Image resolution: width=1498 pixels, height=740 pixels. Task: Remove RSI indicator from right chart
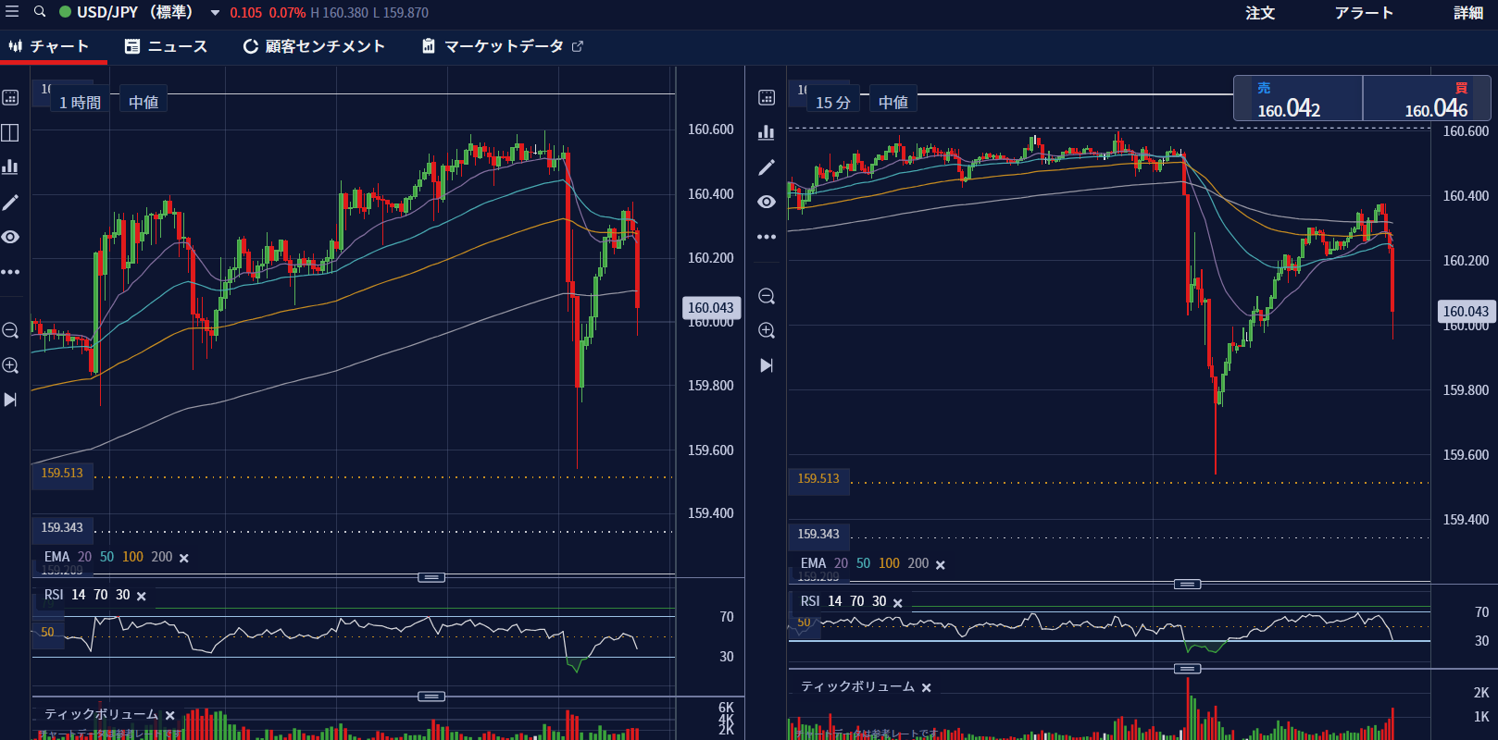click(898, 602)
